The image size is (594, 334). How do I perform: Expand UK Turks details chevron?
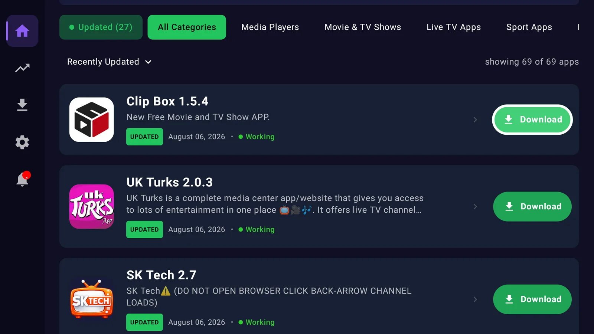[475, 206]
